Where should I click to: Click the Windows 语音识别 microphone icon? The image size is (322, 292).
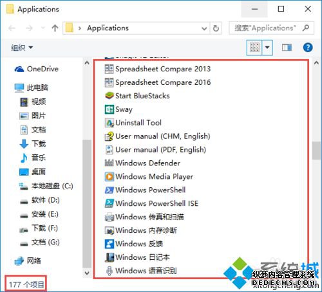(x=109, y=271)
